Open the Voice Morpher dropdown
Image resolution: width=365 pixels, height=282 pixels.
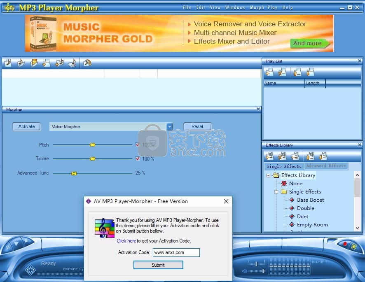tap(170, 126)
